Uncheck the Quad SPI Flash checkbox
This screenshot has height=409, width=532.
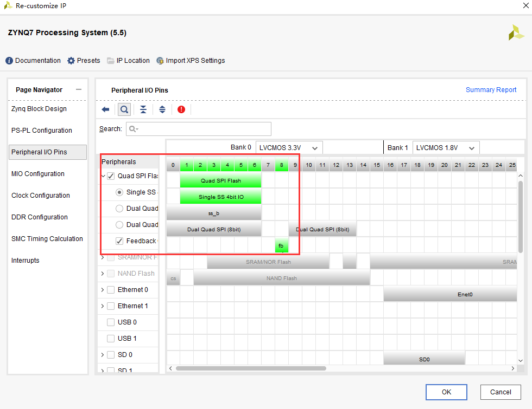111,176
